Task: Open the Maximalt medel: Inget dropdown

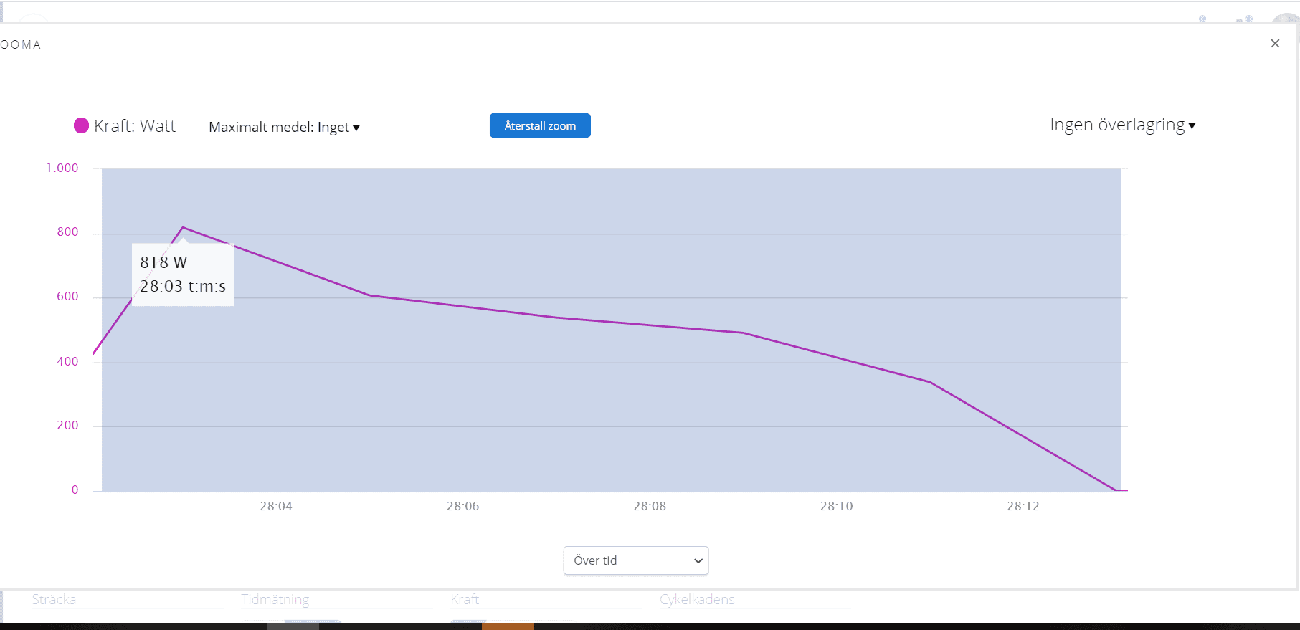Action: (284, 128)
